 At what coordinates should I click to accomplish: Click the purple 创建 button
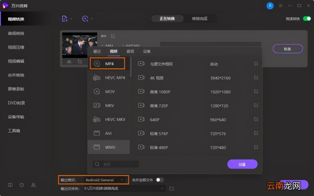pyautogui.click(x=242, y=164)
